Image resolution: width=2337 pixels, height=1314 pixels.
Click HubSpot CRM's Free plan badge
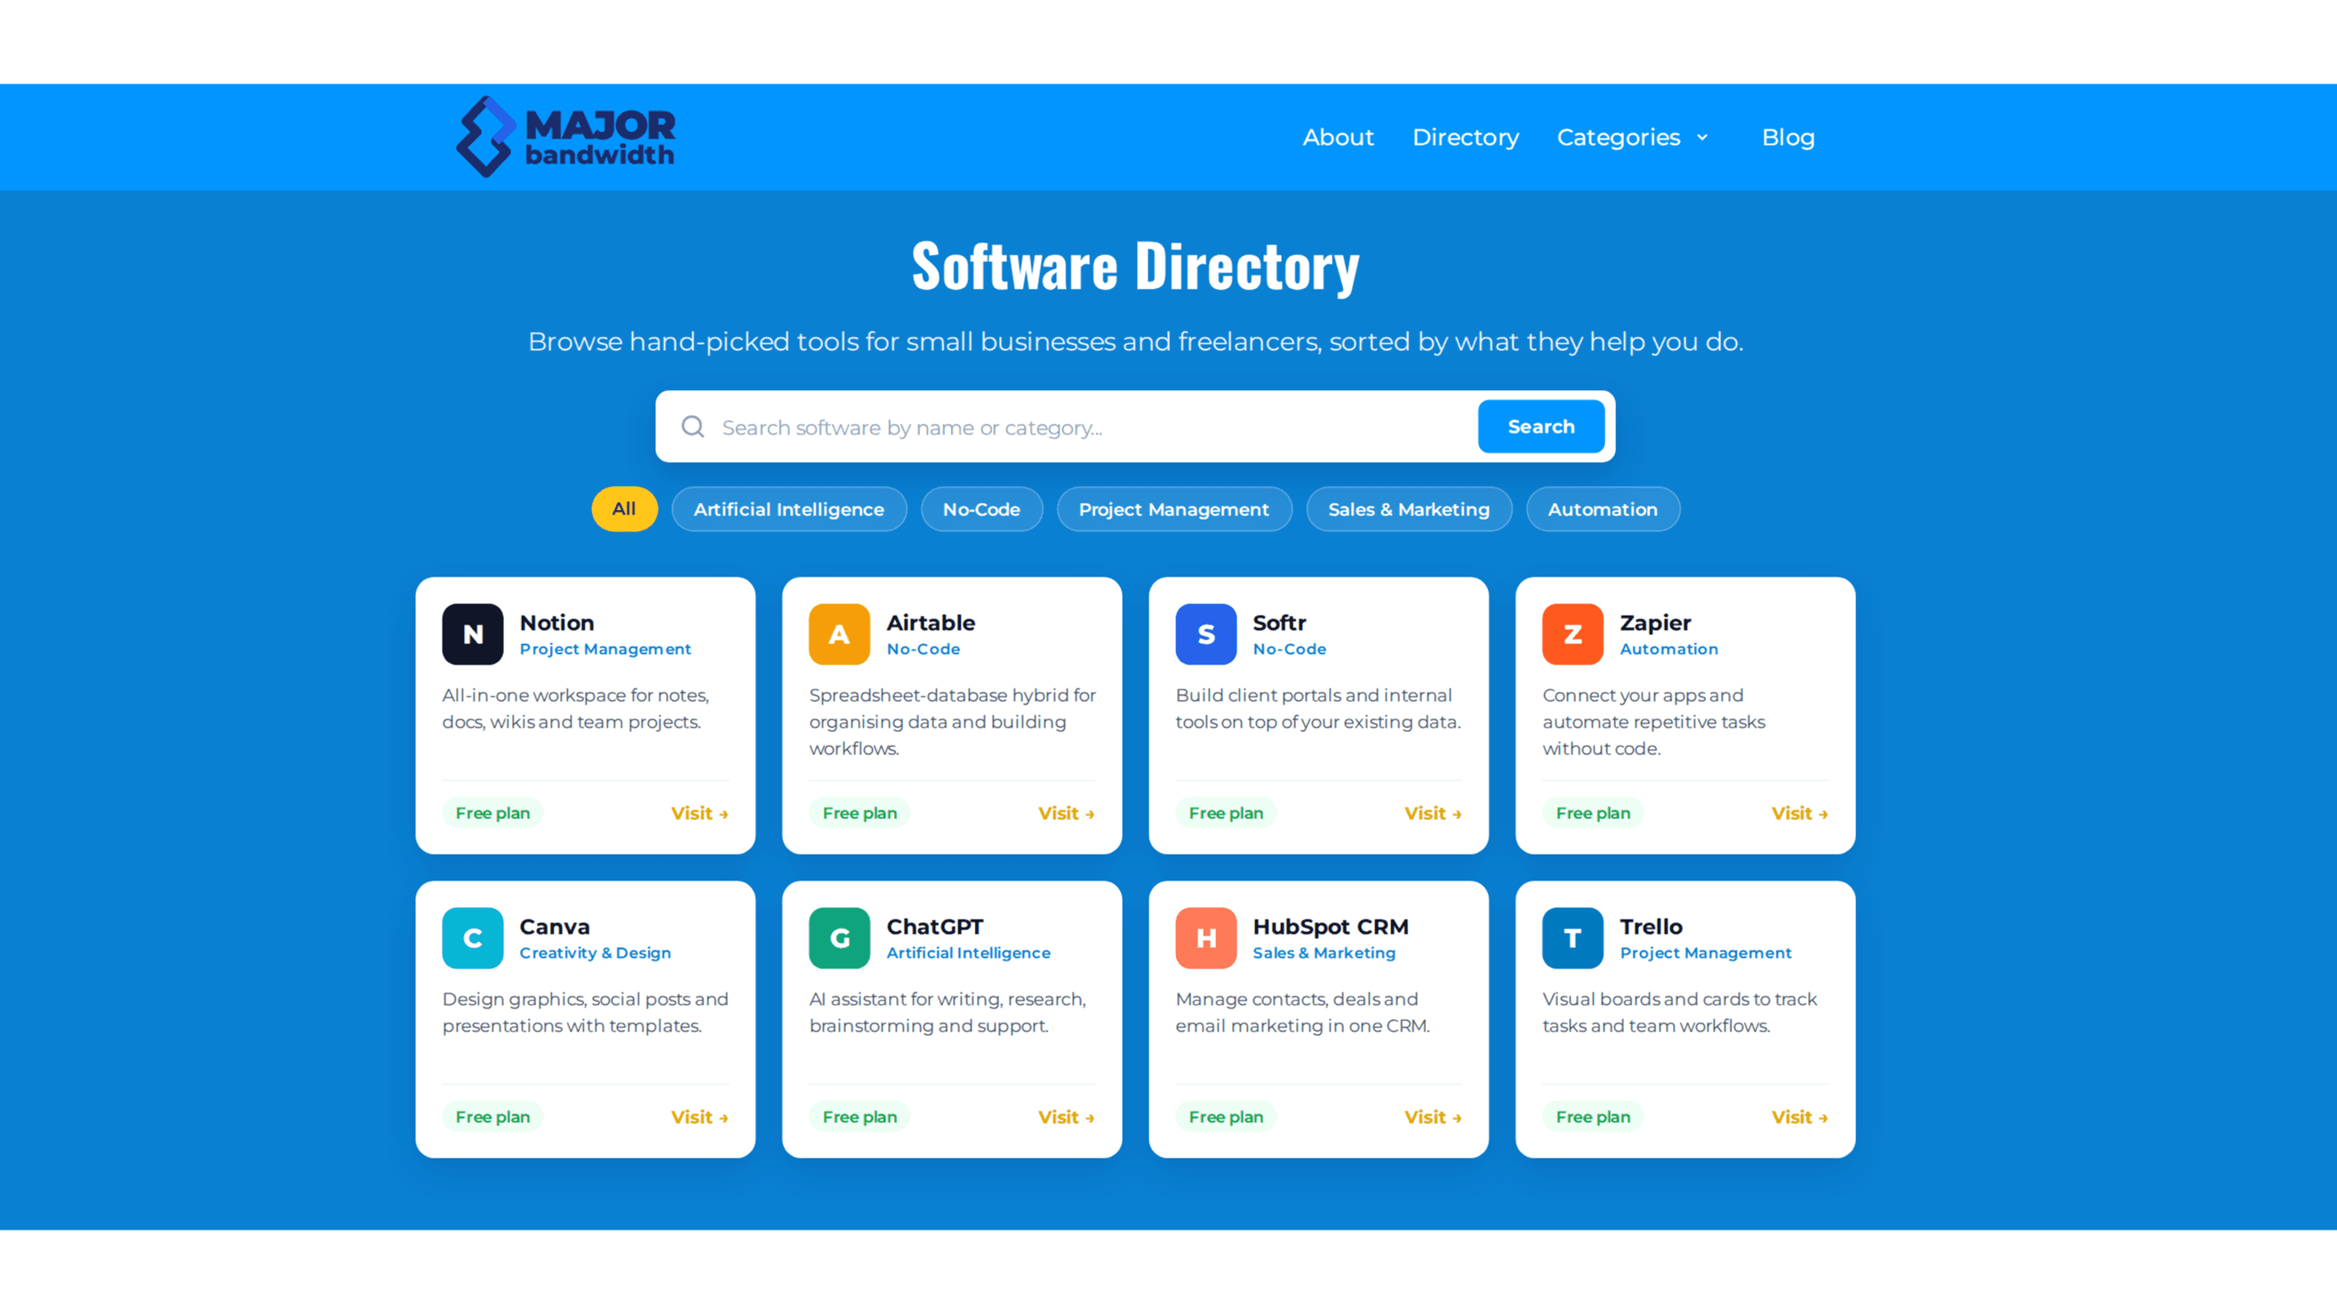[x=1226, y=1118]
